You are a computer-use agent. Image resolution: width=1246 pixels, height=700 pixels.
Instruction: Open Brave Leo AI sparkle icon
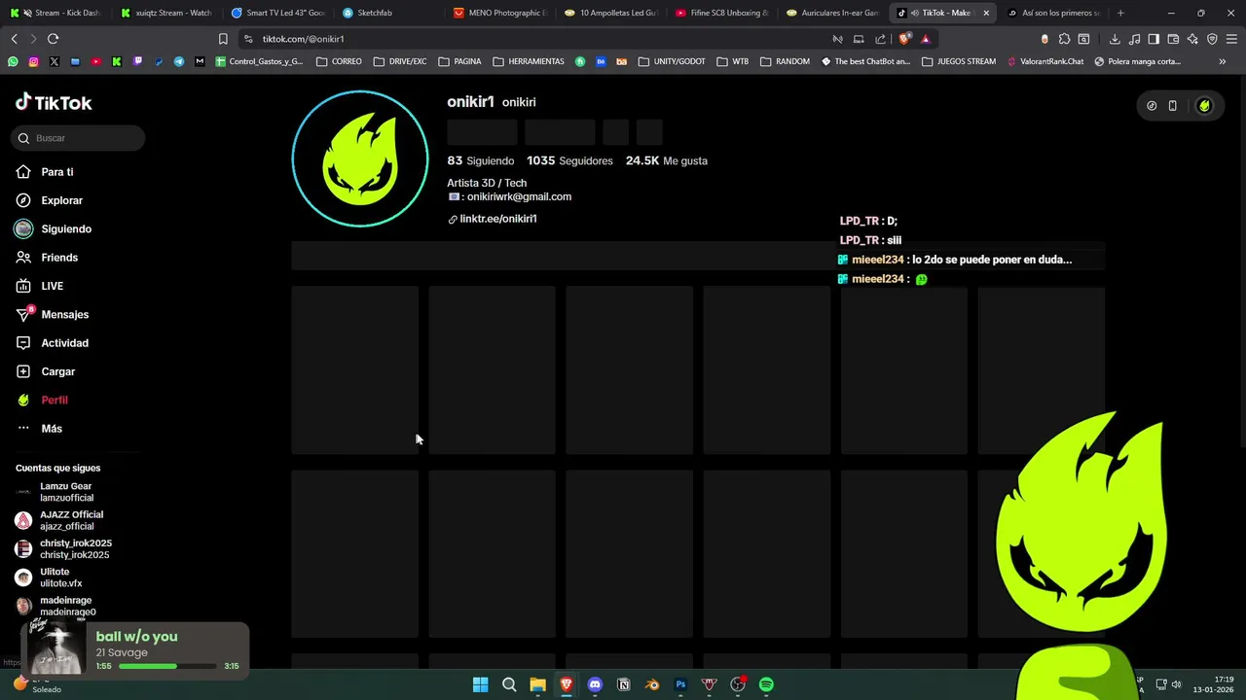[x=1192, y=39]
